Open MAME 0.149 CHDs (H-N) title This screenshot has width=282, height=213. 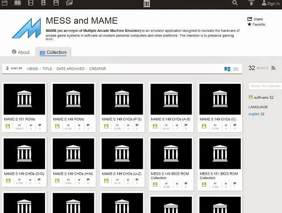click(x=73, y=174)
